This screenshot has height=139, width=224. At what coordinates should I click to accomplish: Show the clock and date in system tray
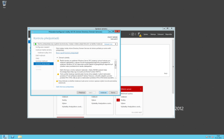pyautogui.click(x=218, y=137)
